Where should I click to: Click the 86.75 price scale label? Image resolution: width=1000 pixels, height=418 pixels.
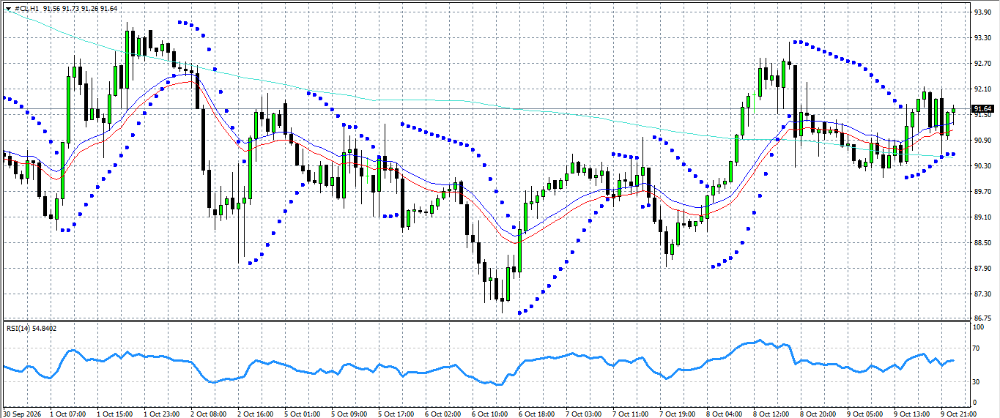(x=982, y=318)
